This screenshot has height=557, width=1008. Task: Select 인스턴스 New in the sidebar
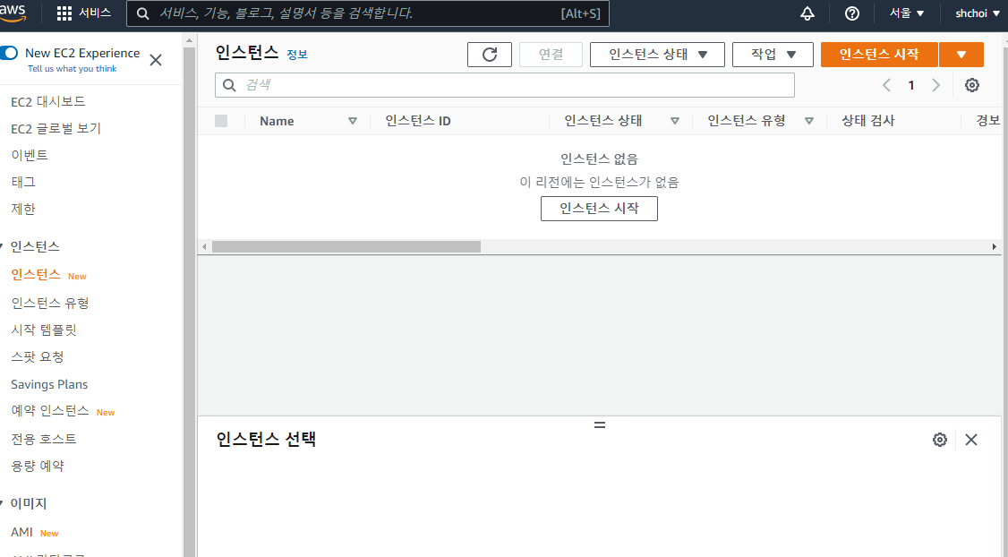36,275
